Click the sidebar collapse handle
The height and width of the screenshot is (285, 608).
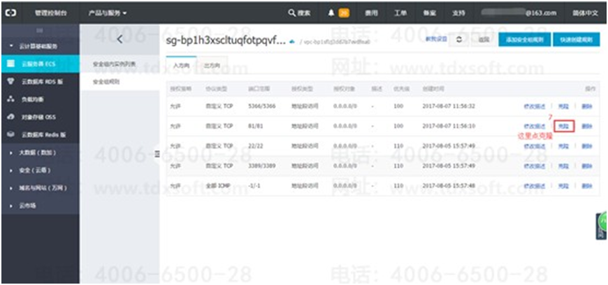157,153
